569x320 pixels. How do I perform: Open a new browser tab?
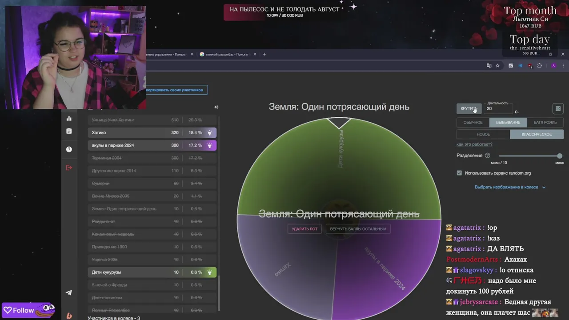[x=264, y=54]
